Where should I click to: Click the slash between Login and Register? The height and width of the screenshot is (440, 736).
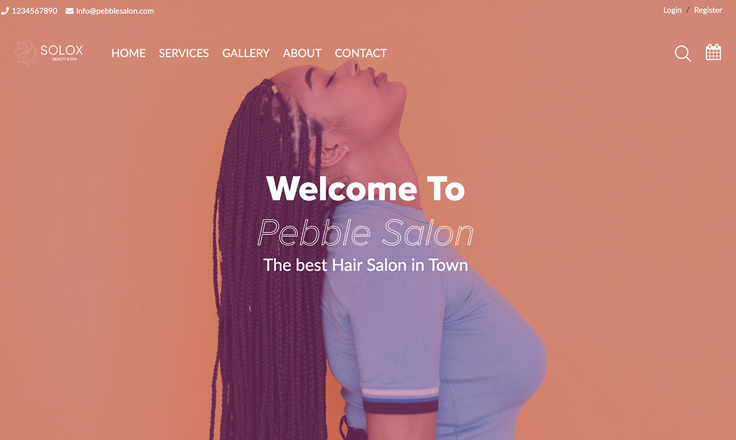pyautogui.click(x=688, y=10)
